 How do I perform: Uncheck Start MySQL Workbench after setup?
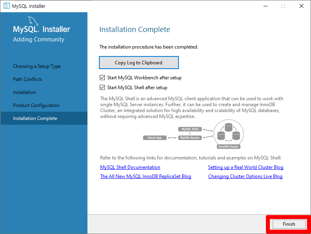point(102,77)
